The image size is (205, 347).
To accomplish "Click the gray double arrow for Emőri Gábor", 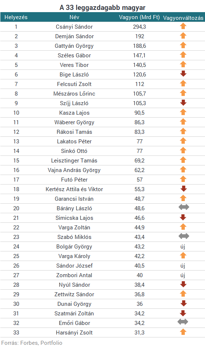I will click(x=183, y=322).
